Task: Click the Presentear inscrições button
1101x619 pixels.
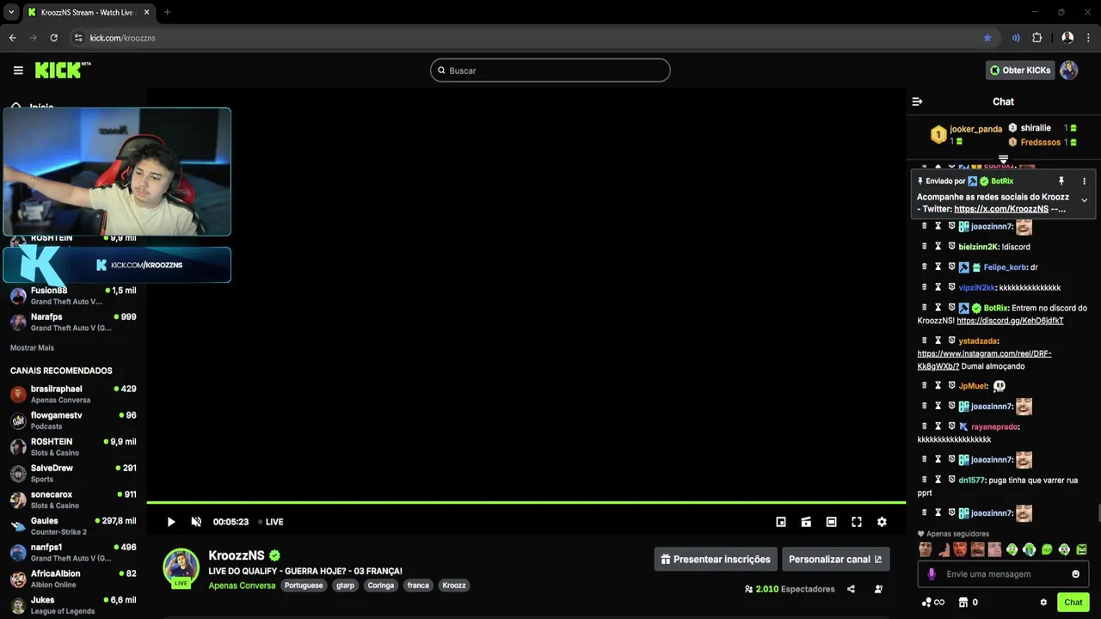Action: [716, 559]
